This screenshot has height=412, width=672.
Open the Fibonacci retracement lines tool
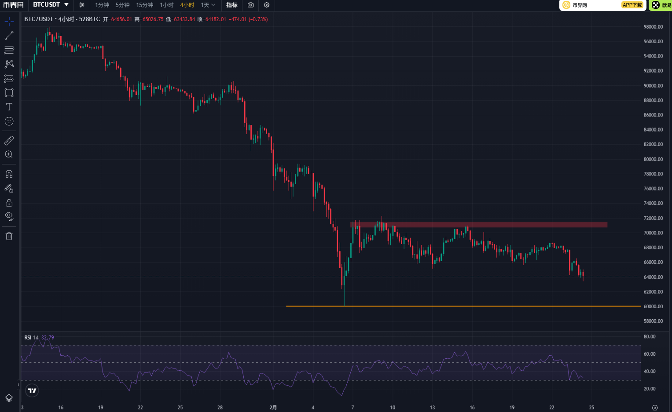click(9, 50)
